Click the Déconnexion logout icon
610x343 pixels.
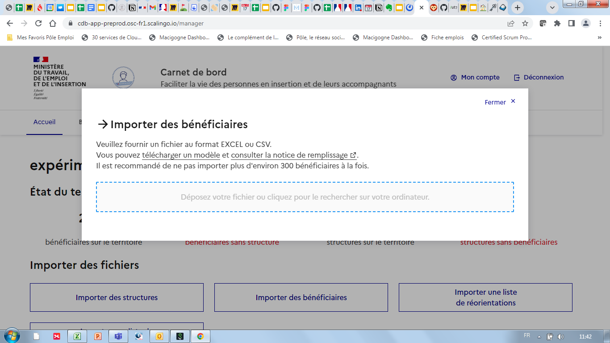point(517,77)
